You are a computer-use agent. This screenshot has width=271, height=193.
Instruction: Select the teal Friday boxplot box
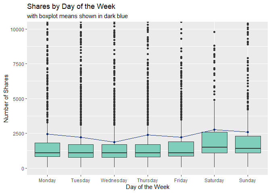click(x=181, y=149)
